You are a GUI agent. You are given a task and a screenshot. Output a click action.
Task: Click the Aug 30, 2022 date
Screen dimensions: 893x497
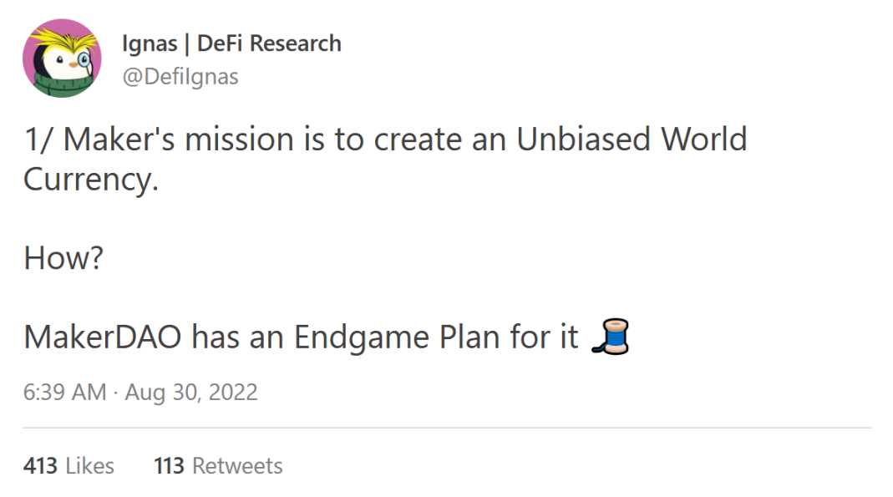coord(191,392)
